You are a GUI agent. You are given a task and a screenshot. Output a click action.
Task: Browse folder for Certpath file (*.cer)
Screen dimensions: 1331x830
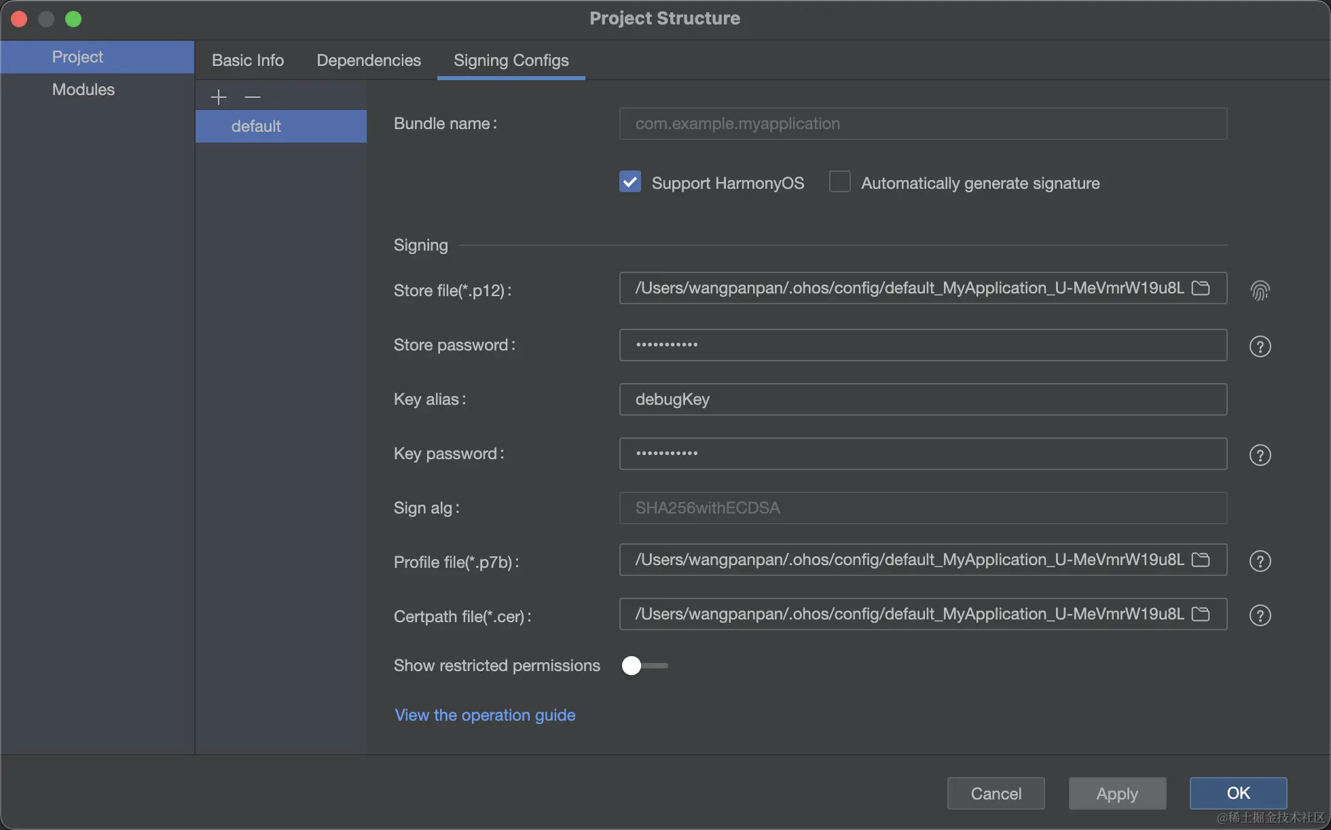click(1201, 614)
